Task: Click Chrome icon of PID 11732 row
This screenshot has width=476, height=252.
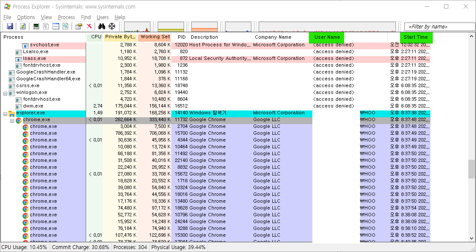Action: [19, 121]
